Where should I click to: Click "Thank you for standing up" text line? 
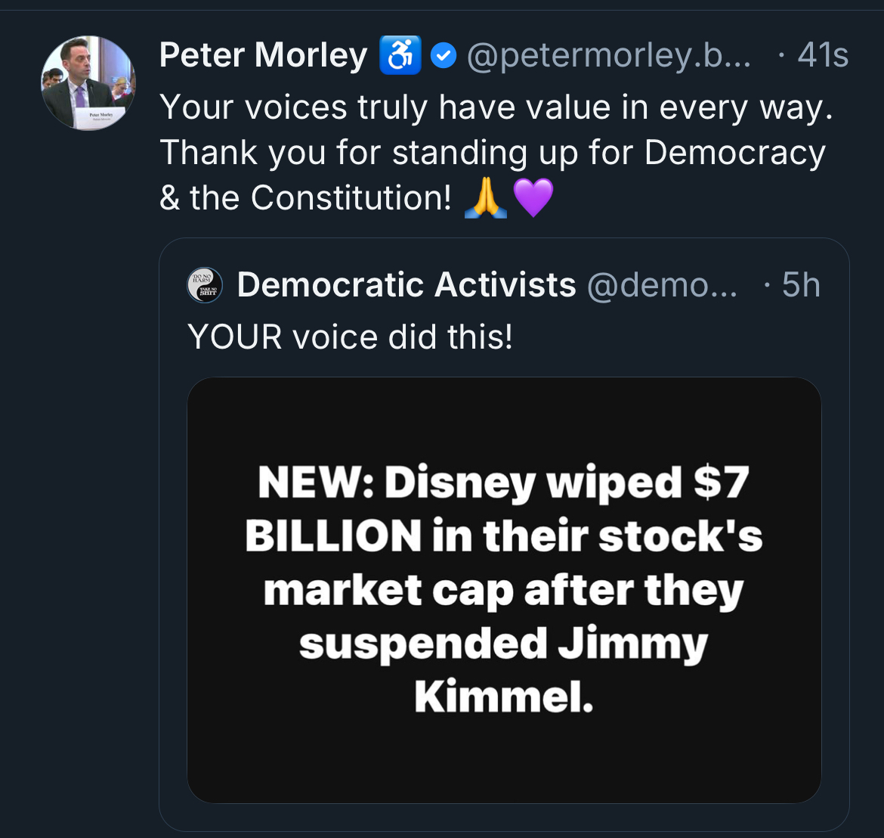click(x=493, y=153)
